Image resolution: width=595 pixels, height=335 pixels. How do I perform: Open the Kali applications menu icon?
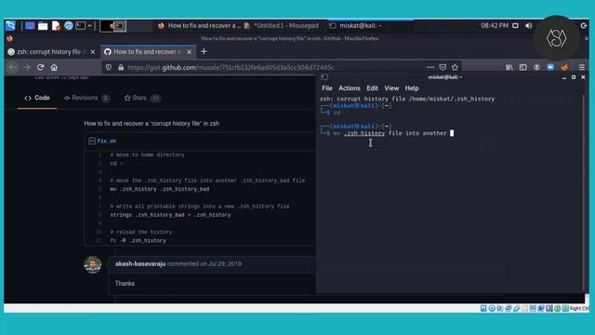tap(10, 25)
